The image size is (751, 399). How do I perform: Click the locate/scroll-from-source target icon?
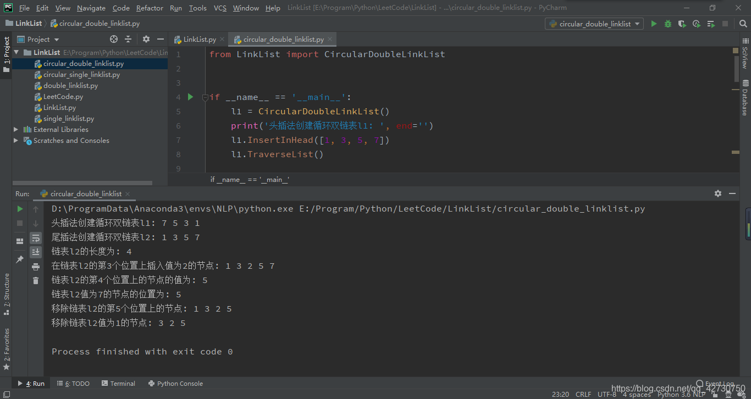click(114, 39)
